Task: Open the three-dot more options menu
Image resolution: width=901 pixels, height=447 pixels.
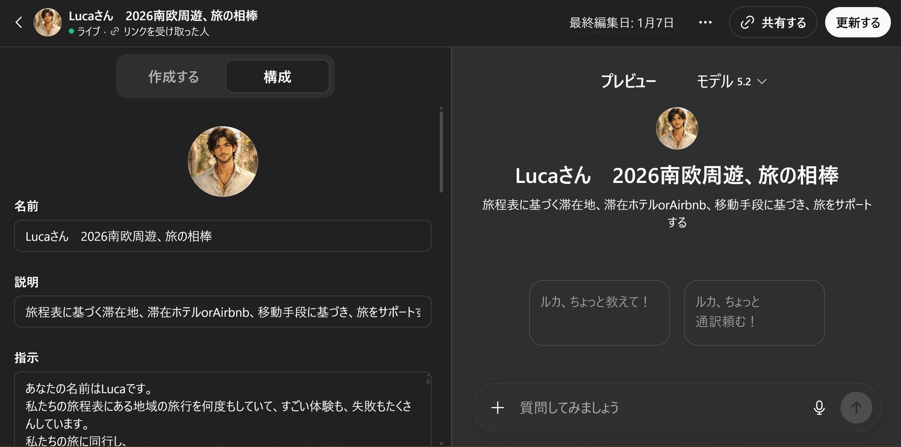Action: (705, 22)
